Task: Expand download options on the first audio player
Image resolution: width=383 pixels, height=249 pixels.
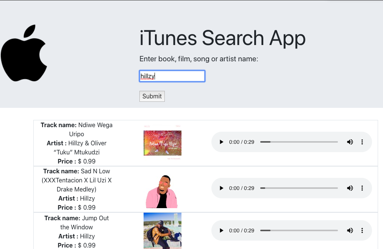Action: click(362, 142)
